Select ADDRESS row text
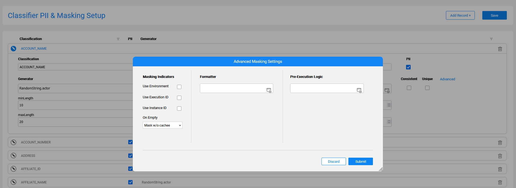 point(28,156)
